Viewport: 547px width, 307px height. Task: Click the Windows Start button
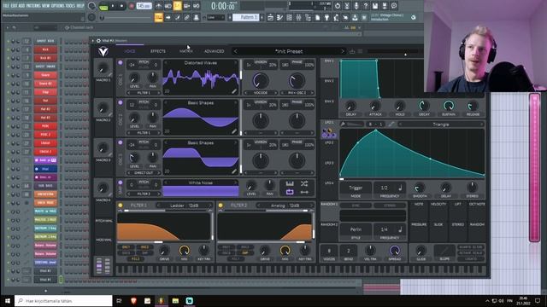(8, 301)
